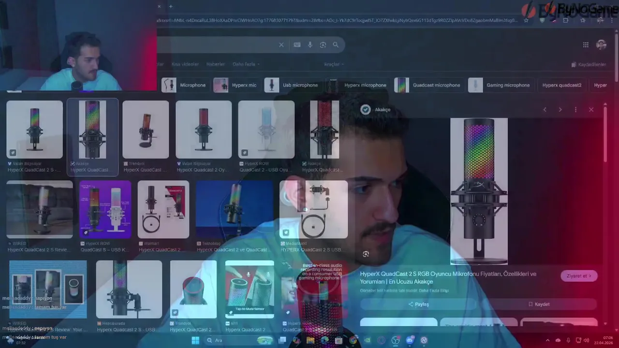This screenshot has height=348, width=619.
Task: Open the extensions puzzle icon in Chrome toolbar
Action: tap(565, 20)
